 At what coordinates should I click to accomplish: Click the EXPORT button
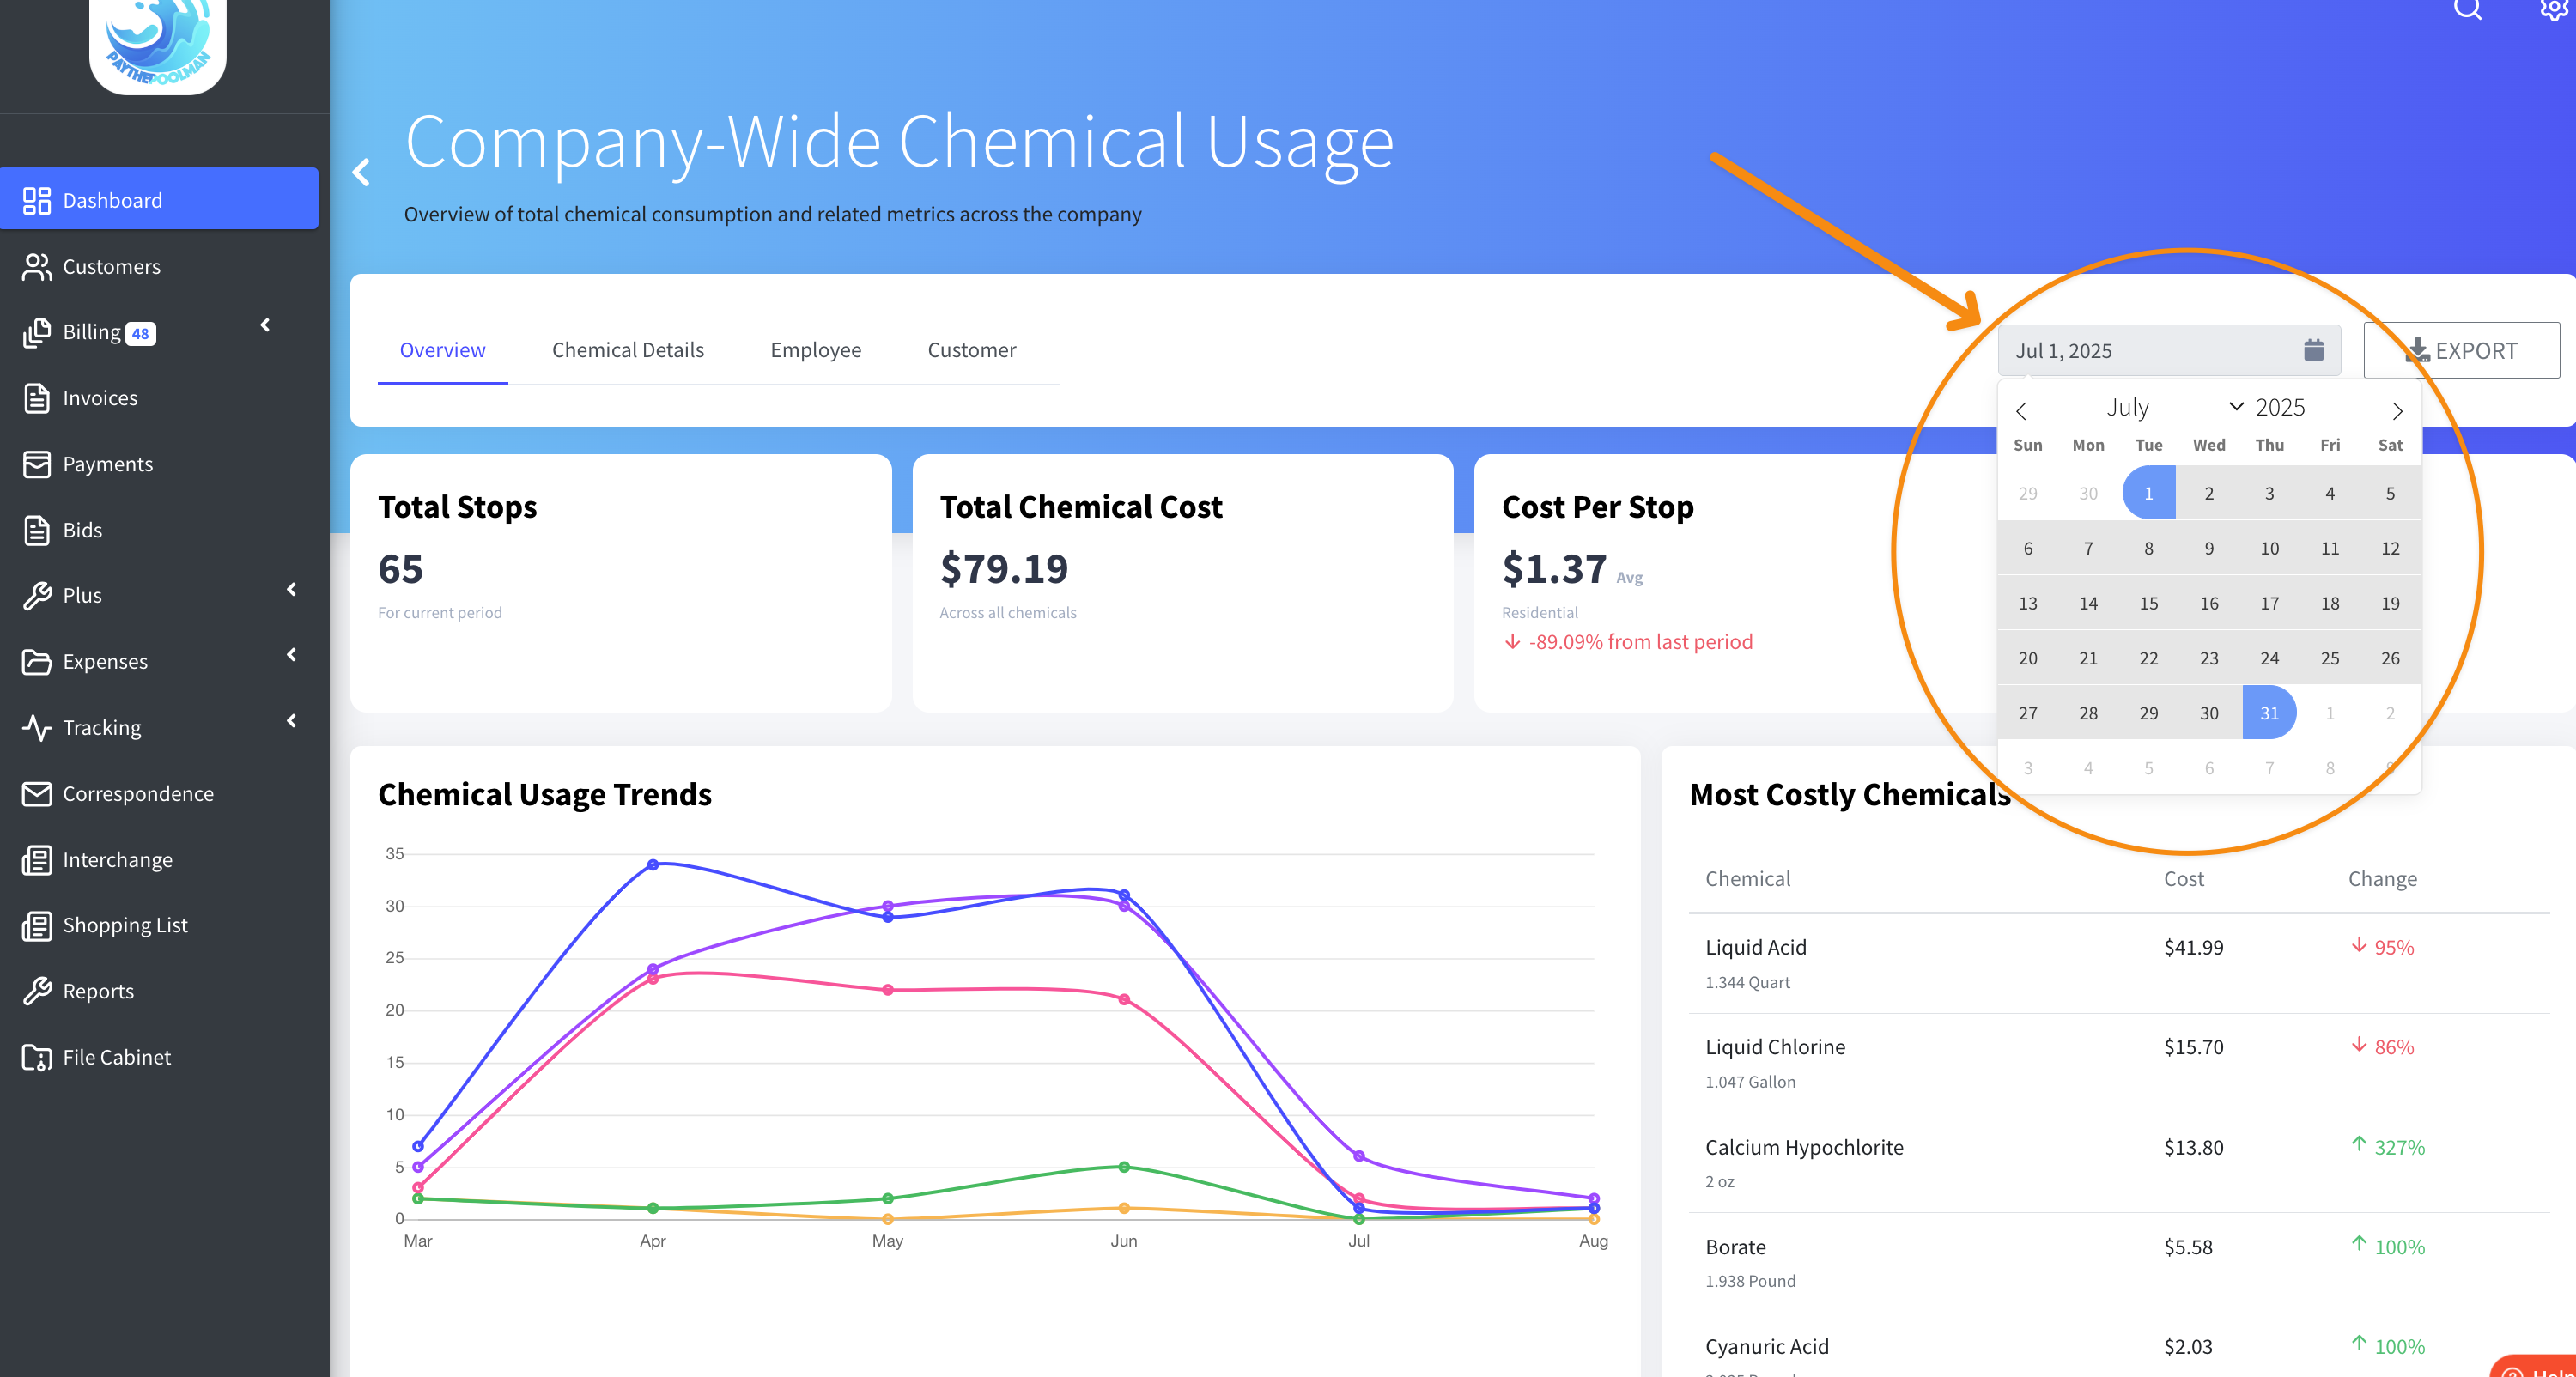point(2461,350)
